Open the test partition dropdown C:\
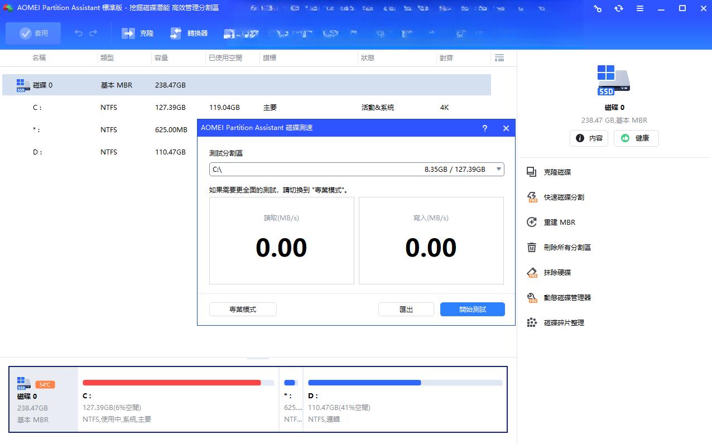Image resolution: width=712 pixels, height=444 pixels. coord(357,169)
